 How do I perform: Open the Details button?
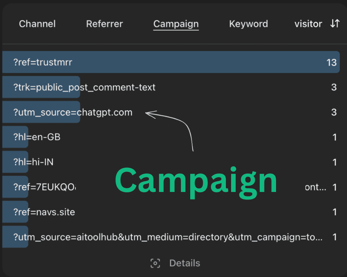[x=185, y=263]
